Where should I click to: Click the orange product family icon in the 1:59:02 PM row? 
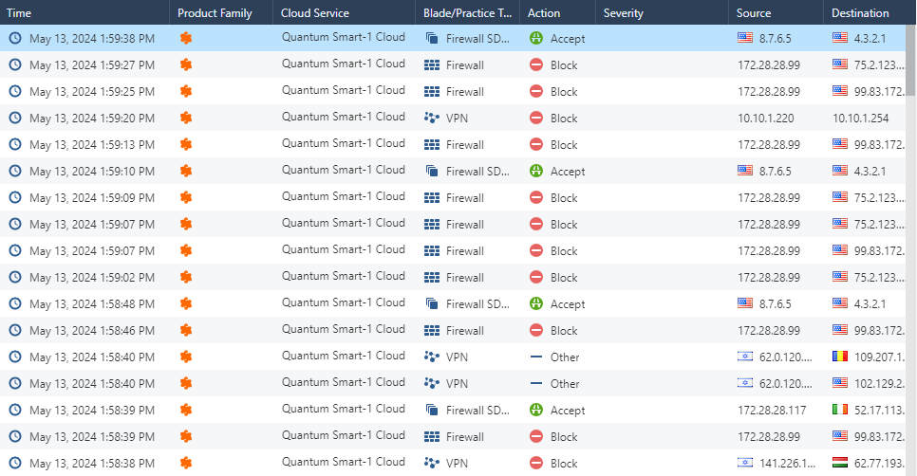(x=186, y=278)
